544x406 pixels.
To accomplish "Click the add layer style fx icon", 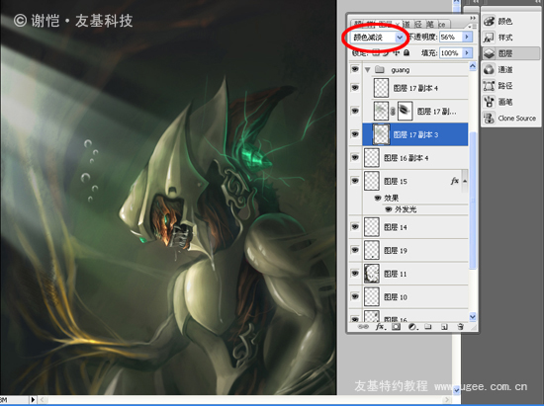I will click(380, 327).
